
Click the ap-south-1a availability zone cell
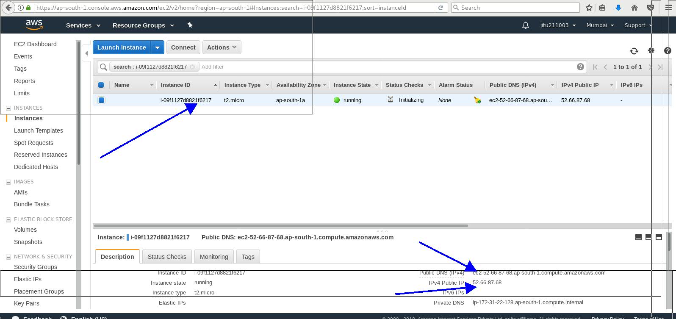[x=291, y=100]
